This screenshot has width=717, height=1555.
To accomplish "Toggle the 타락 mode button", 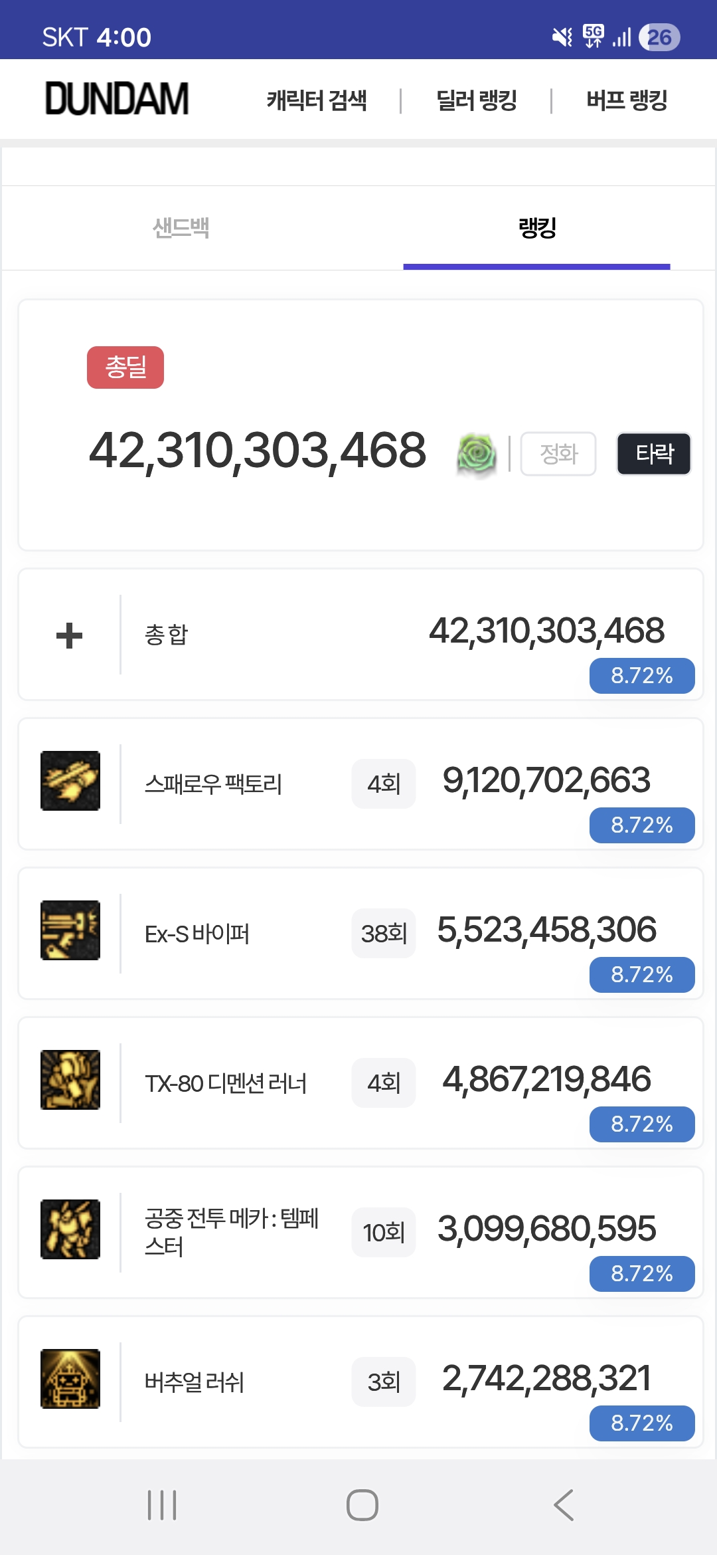I will point(654,454).
